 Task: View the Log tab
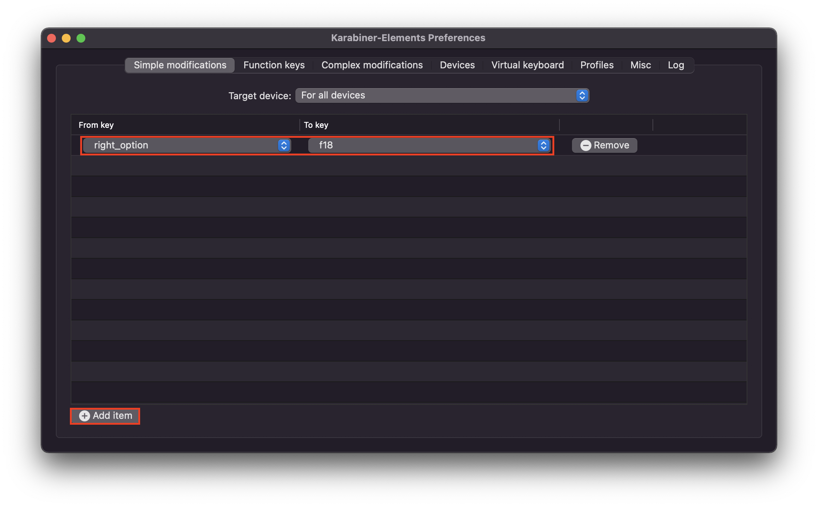pos(676,65)
